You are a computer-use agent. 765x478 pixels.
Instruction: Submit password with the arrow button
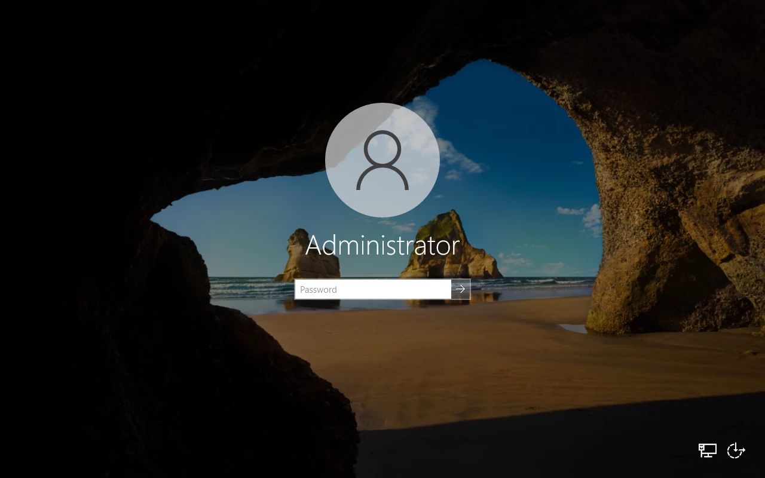click(461, 289)
